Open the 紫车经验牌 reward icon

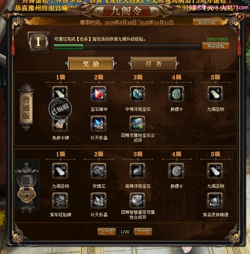(x=60, y=200)
